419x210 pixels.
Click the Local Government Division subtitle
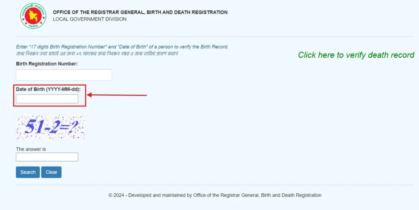[90, 19]
